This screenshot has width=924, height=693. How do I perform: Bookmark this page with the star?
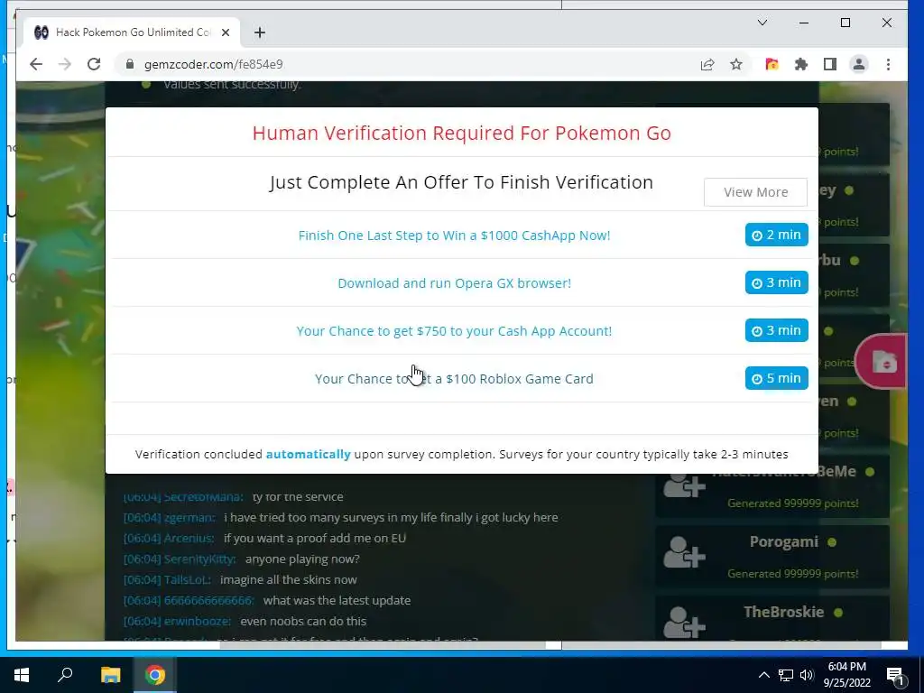[x=736, y=64]
